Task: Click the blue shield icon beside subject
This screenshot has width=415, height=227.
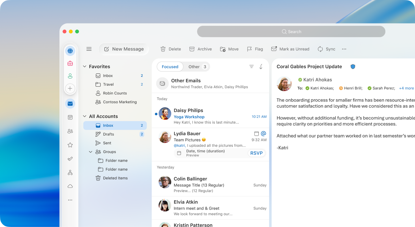Action: (353, 66)
